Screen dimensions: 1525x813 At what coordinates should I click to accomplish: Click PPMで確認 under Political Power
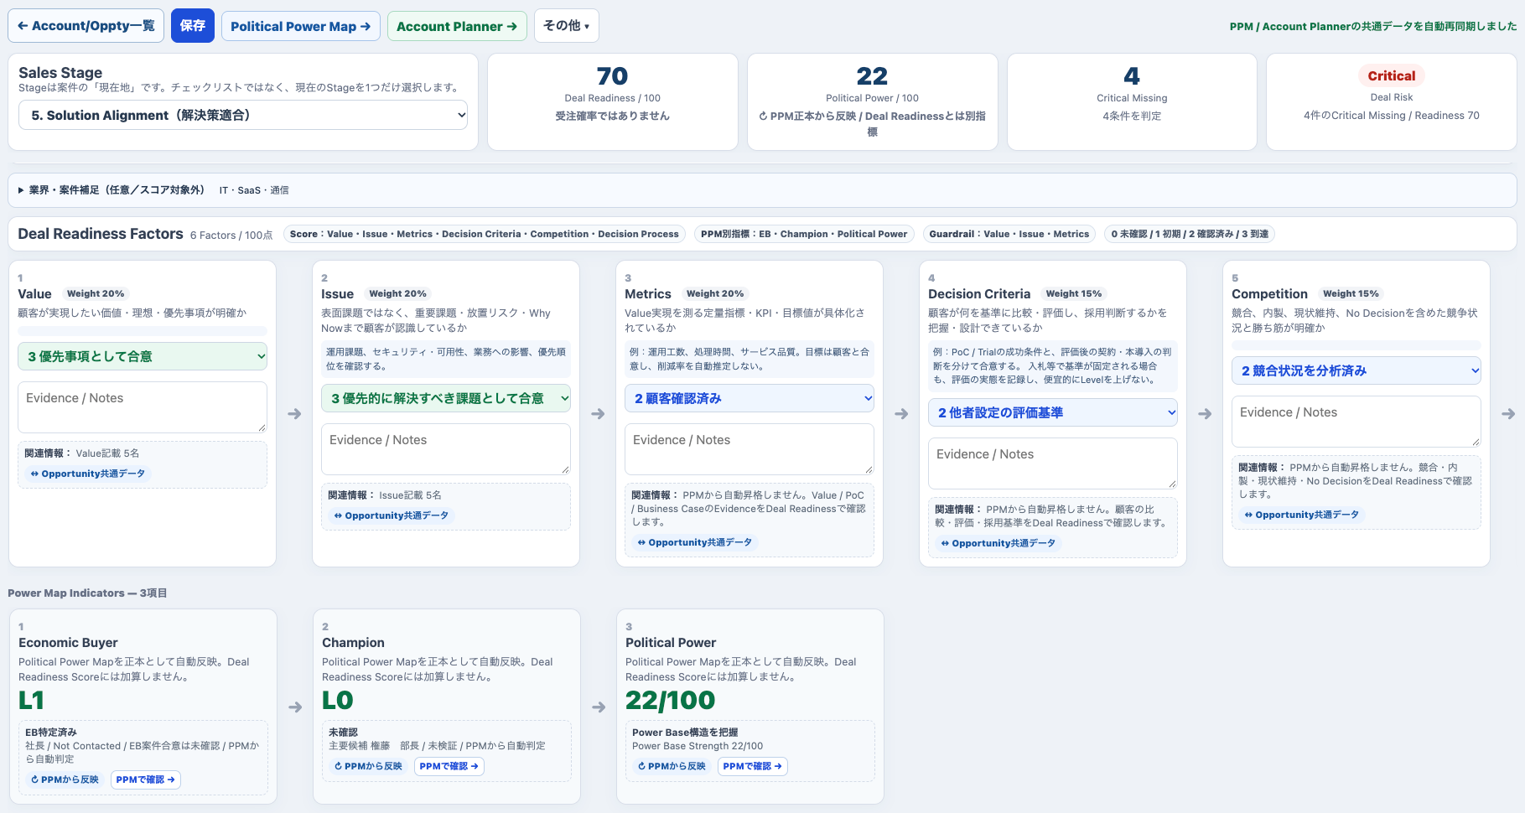pos(753,766)
